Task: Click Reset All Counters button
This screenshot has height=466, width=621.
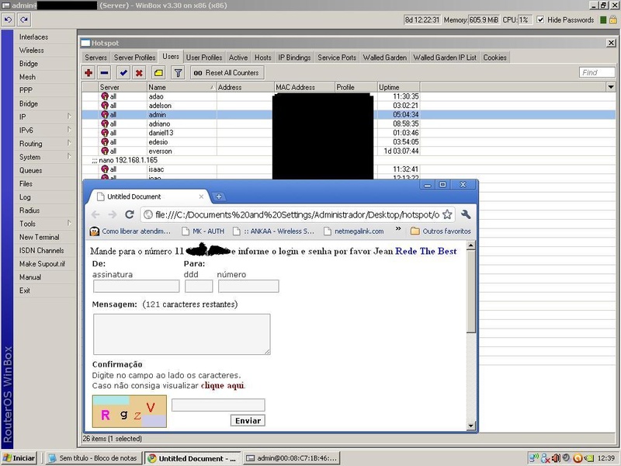Action: point(227,73)
